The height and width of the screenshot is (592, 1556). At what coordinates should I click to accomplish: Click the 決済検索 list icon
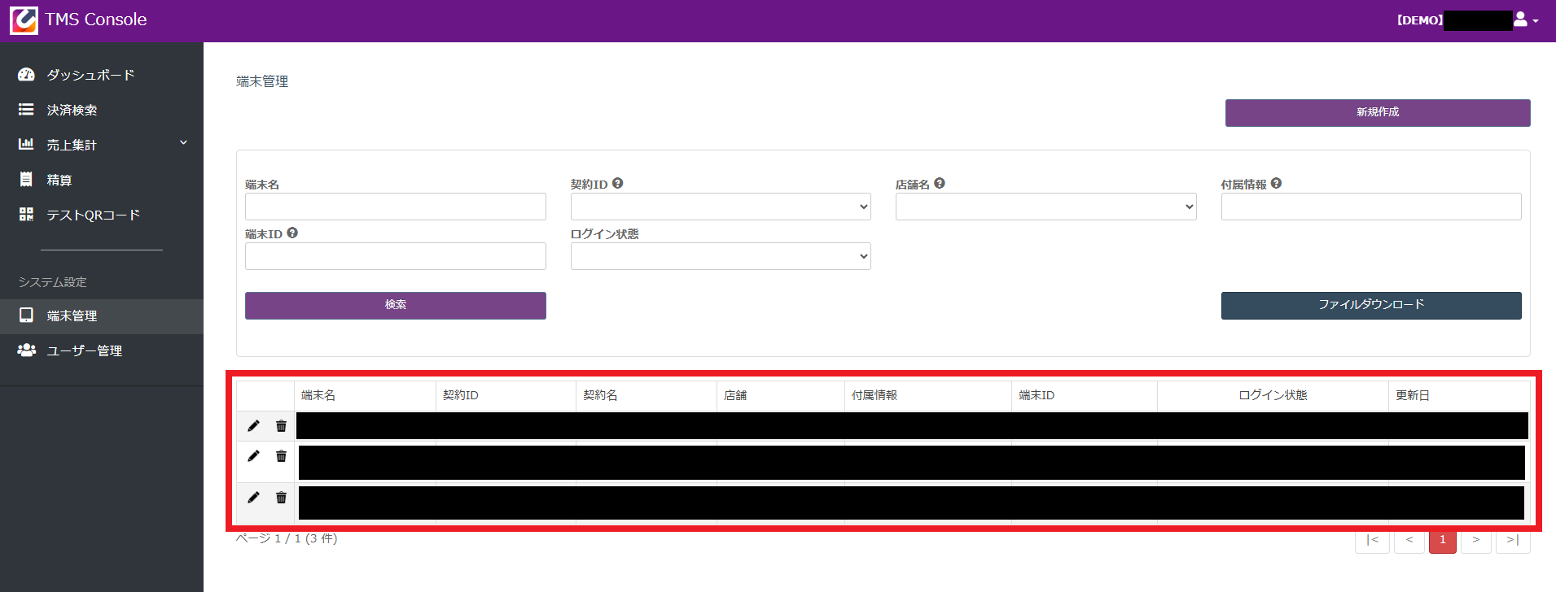pyautogui.click(x=26, y=109)
